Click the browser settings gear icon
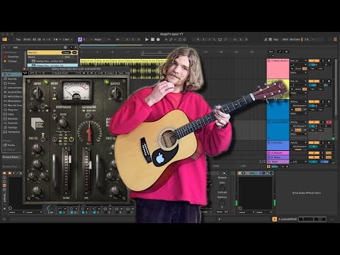Screen dimensions: 340x255 (x=65, y=47)
